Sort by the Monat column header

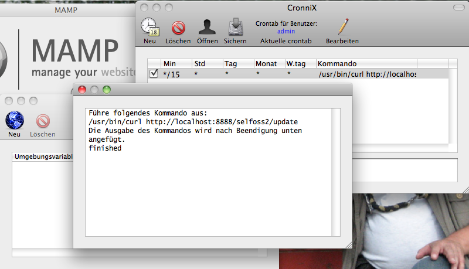270,64
